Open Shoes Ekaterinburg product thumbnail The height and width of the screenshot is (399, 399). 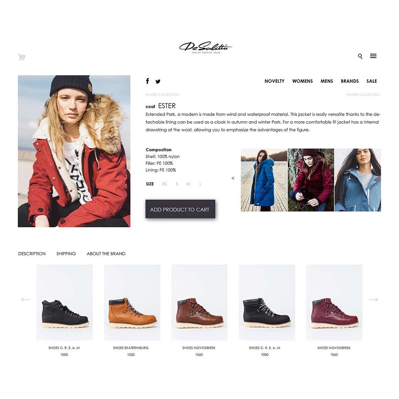(x=132, y=302)
